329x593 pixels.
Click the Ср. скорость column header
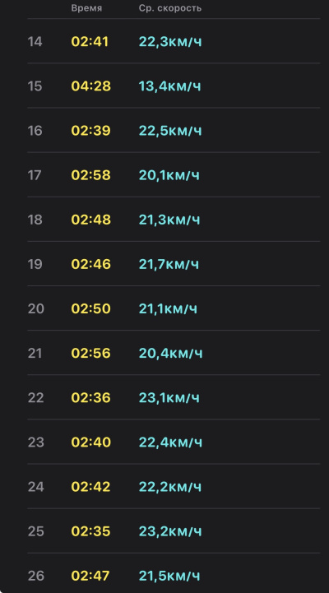(x=170, y=8)
